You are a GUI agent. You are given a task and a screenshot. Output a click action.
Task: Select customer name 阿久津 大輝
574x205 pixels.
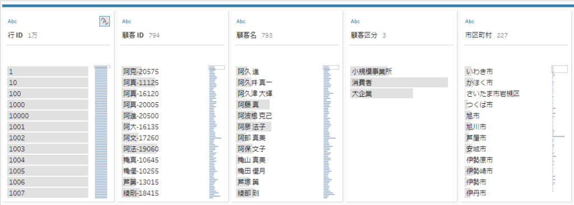(255, 94)
